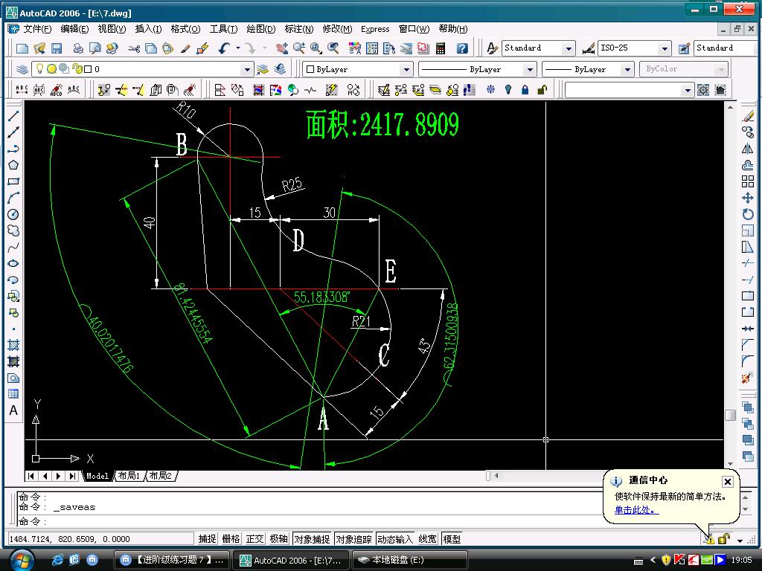The width and height of the screenshot is (762, 571).
Task: Select the Rotate modify tool
Action: (x=748, y=214)
